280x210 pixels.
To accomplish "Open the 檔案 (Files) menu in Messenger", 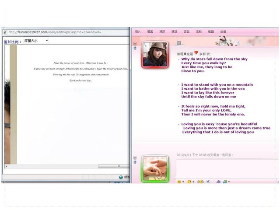I will 150,31.
